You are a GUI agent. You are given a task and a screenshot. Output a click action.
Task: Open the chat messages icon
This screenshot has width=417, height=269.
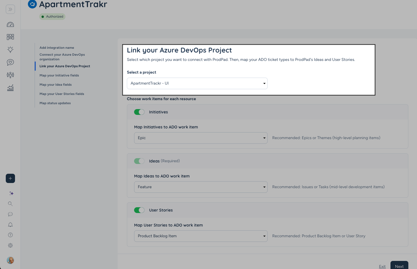point(10,214)
